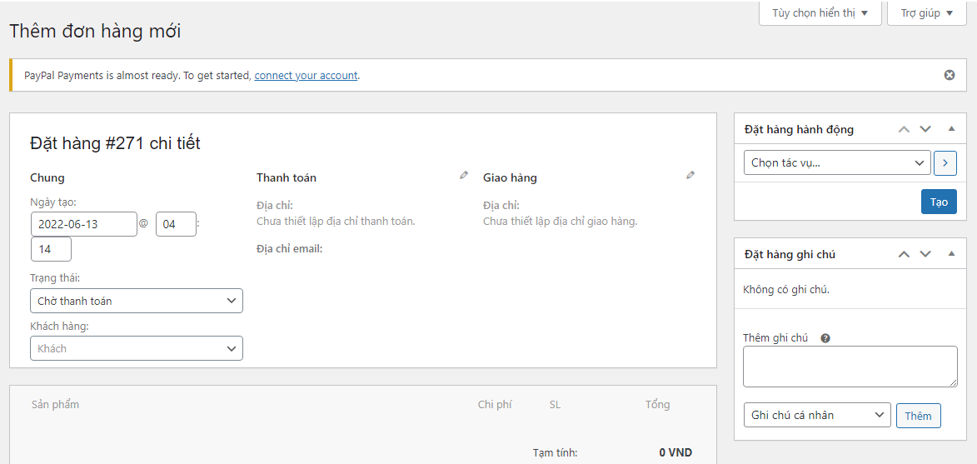Click the Ngày tạo date field

tap(84, 224)
